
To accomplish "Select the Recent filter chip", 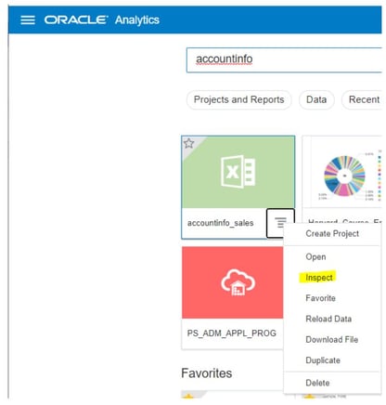I will [362, 99].
